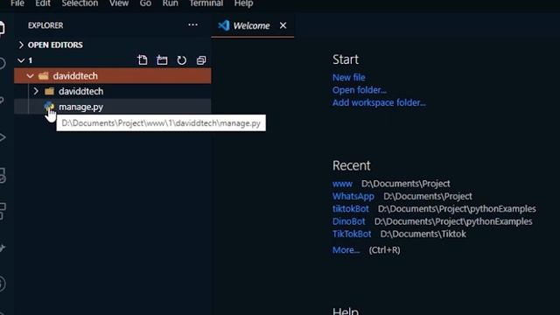Expand the nested daviddtech folder chevron
Viewport: 560px width, 315px height.
point(36,91)
